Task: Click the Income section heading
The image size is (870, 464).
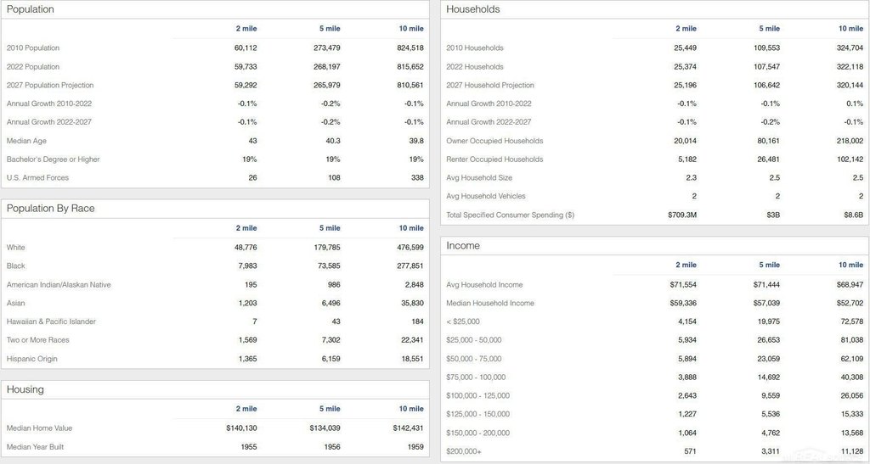Action: click(x=463, y=246)
